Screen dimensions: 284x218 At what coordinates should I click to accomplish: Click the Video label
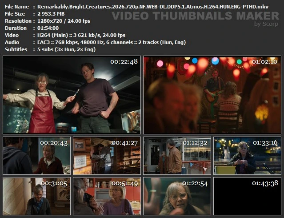pos(12,35)
